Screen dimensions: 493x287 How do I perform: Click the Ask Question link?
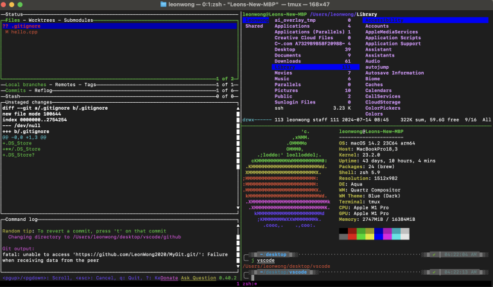click(198, 278)
